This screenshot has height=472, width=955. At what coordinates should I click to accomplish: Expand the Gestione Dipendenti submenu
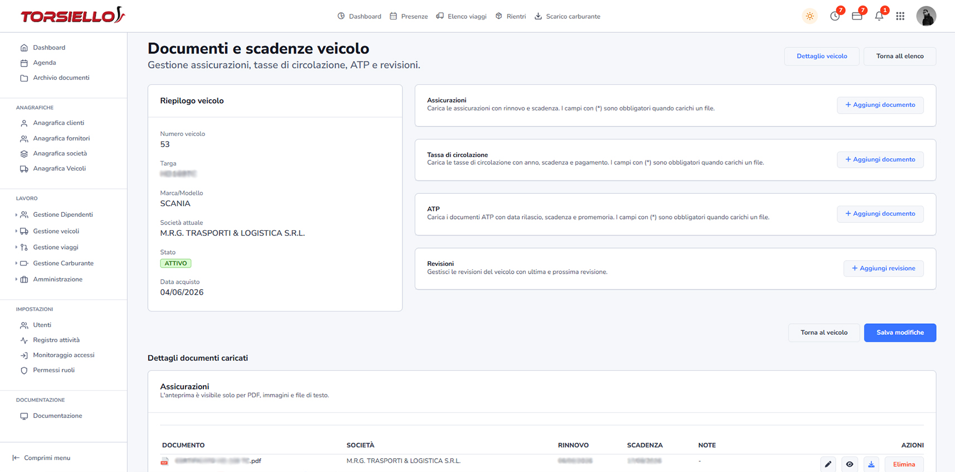55,215
